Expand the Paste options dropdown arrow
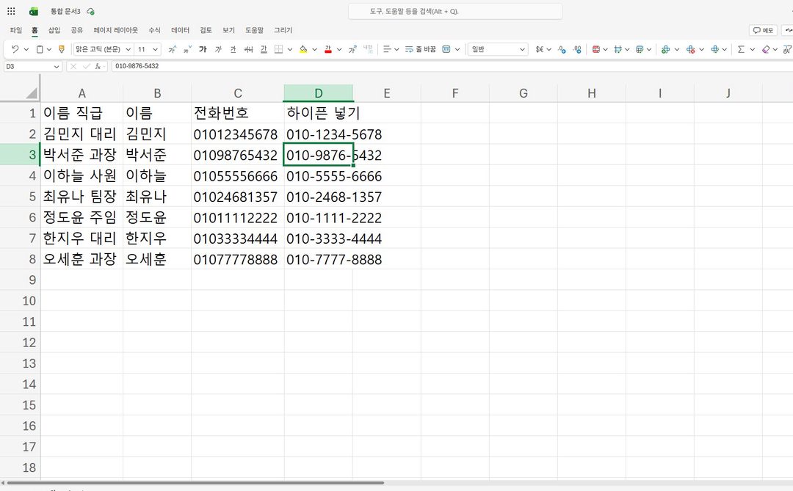The image size is (793, 491). point(49,49)
